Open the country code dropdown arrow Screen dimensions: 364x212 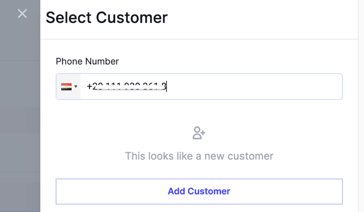[76, 87]
